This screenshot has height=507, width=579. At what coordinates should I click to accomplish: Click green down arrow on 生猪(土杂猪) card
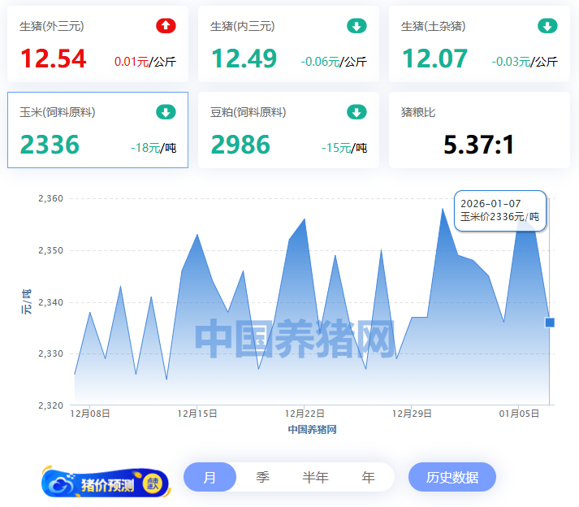[x=547, y=26]
